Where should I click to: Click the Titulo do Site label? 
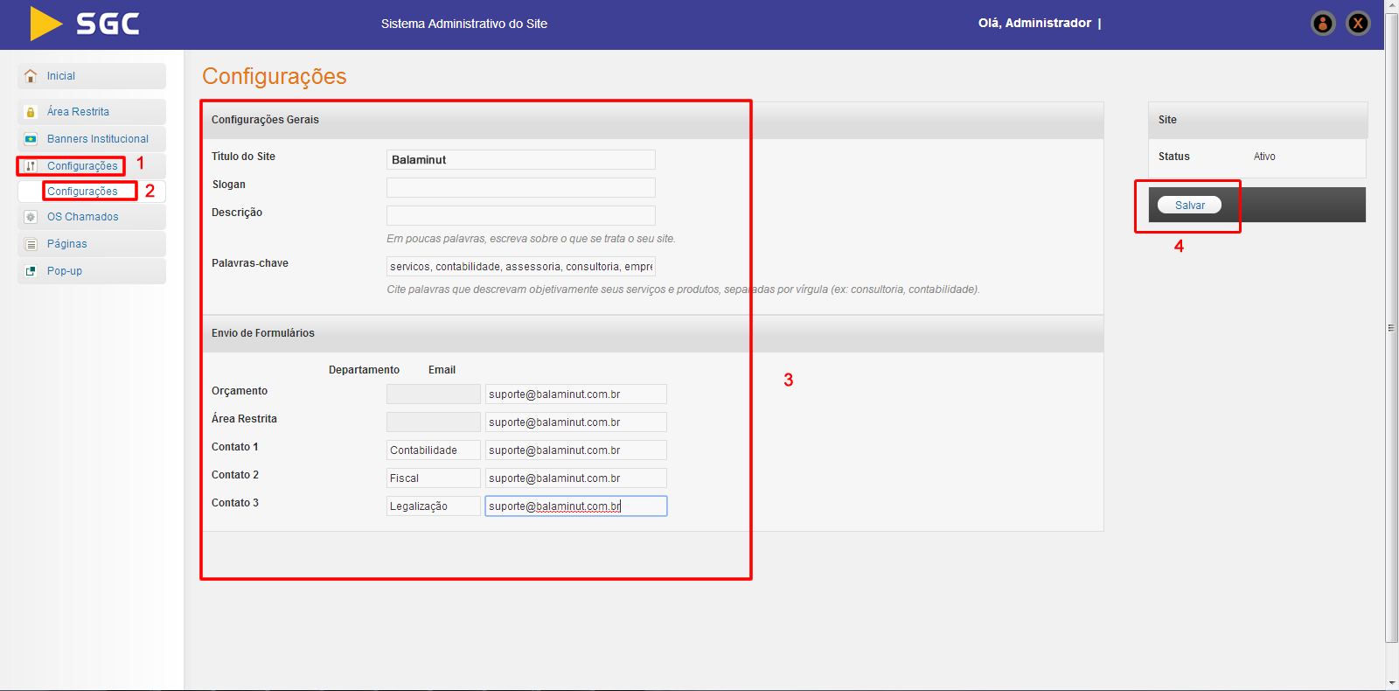pyautogui.click(x=243, y=157)
